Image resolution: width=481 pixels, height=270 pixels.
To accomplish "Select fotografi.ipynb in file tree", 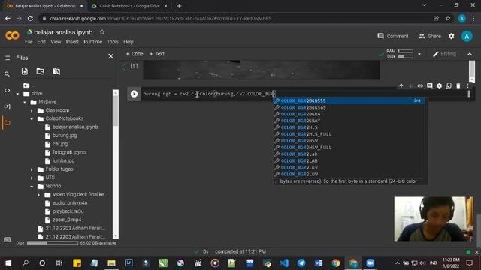I will click(69, 152).
